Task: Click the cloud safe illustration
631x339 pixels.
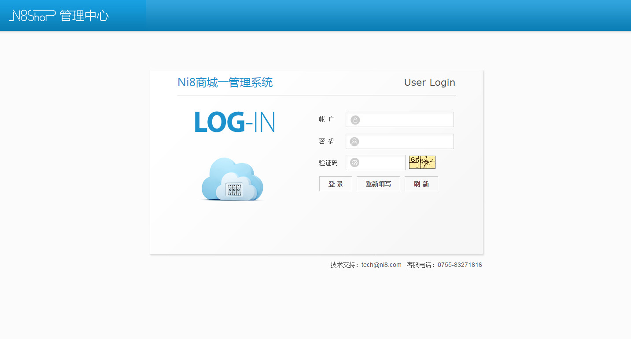Action: 232,179
